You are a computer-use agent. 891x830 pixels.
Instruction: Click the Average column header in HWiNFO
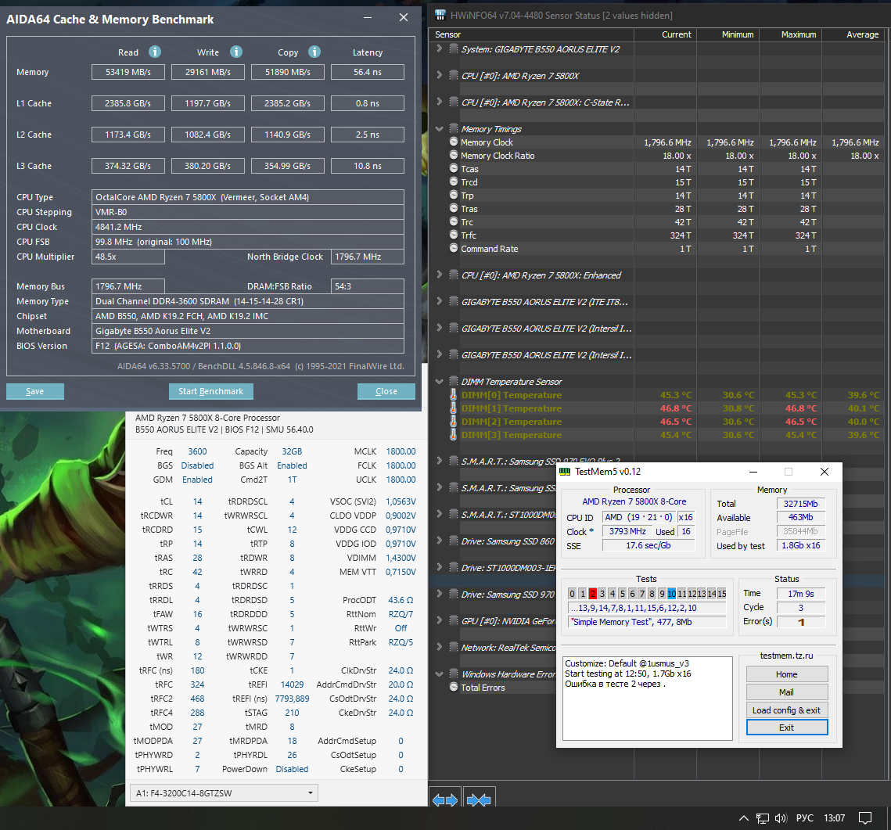click(x=862, y=34)
